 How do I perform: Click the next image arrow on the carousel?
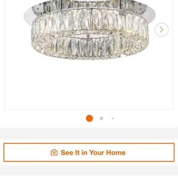coord(162,30)
